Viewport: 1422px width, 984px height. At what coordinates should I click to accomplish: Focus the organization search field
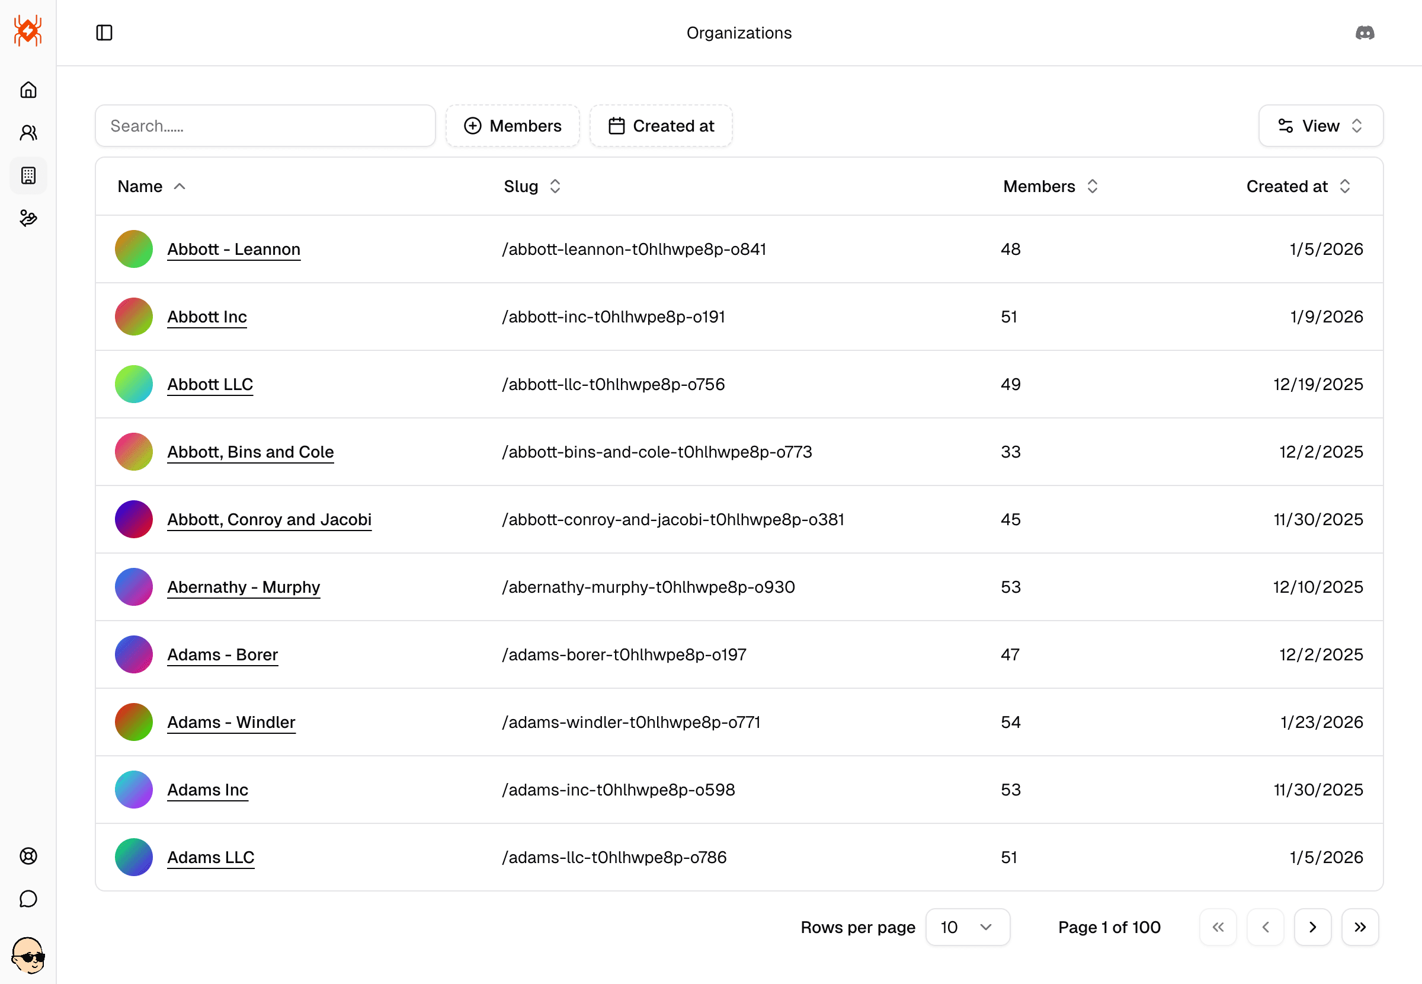tap(265, 126)
